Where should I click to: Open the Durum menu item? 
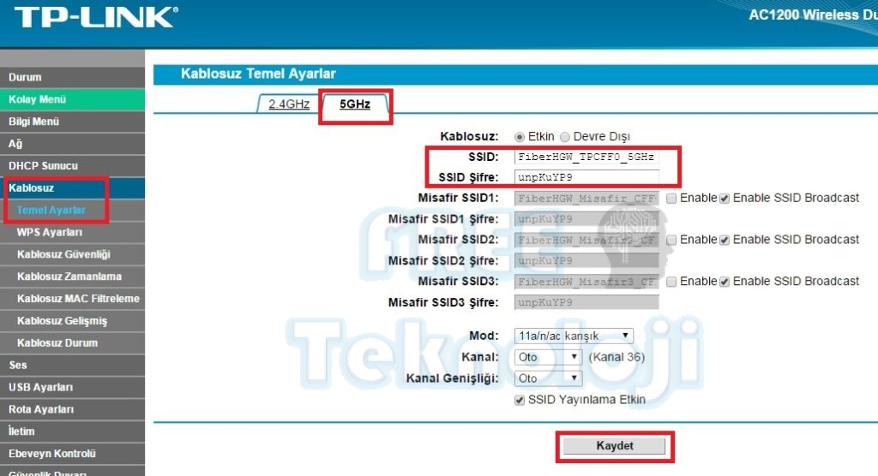[x=25, y=77]
